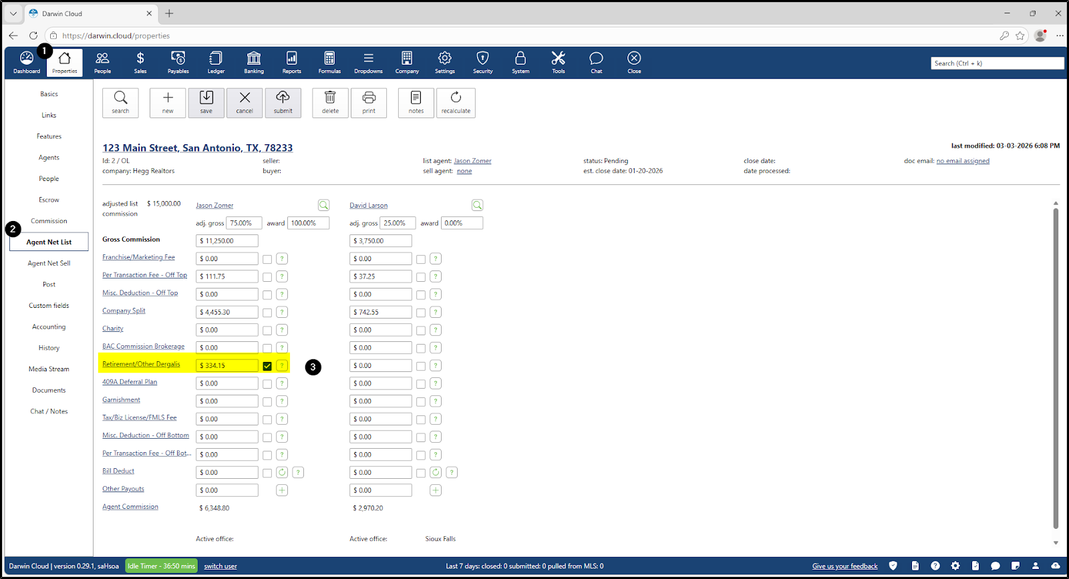Print the property using the printer icon

pyautogui.click(x=369, y=103)
